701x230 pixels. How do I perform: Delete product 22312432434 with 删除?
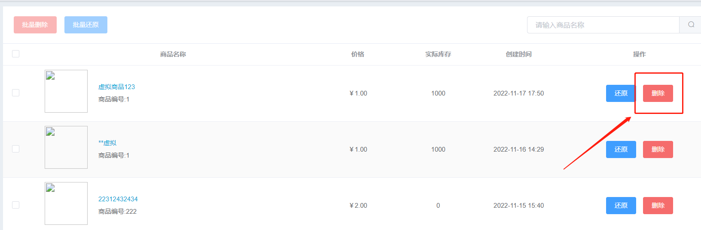click(x=658, y=206)
